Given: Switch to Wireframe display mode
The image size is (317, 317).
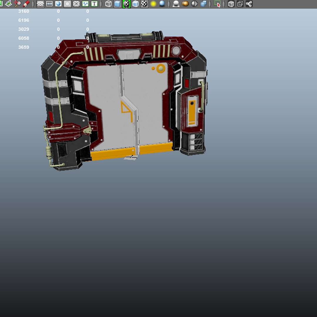Looking at the screenshot, I should pos(109,4).
